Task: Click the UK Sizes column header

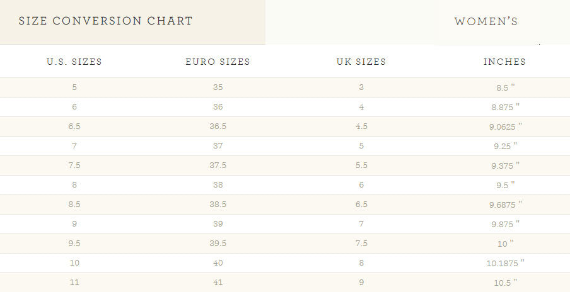Action: pos(361,62)
